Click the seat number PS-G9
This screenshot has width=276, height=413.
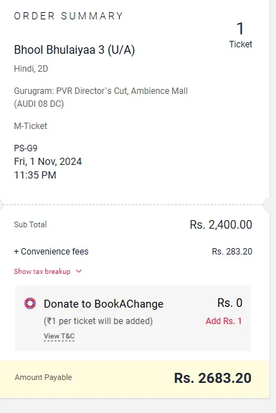26,148
